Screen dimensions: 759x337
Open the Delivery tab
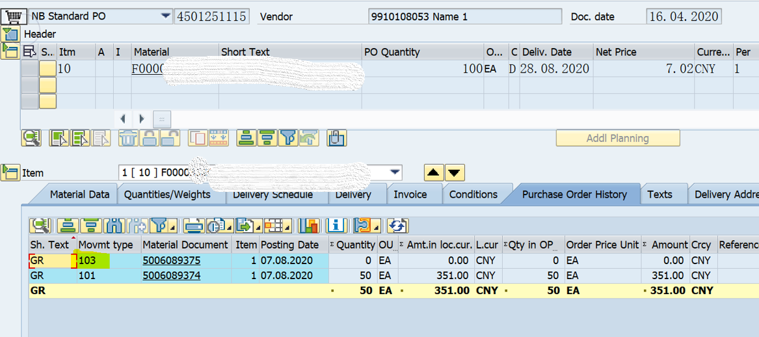pos(353,195)
